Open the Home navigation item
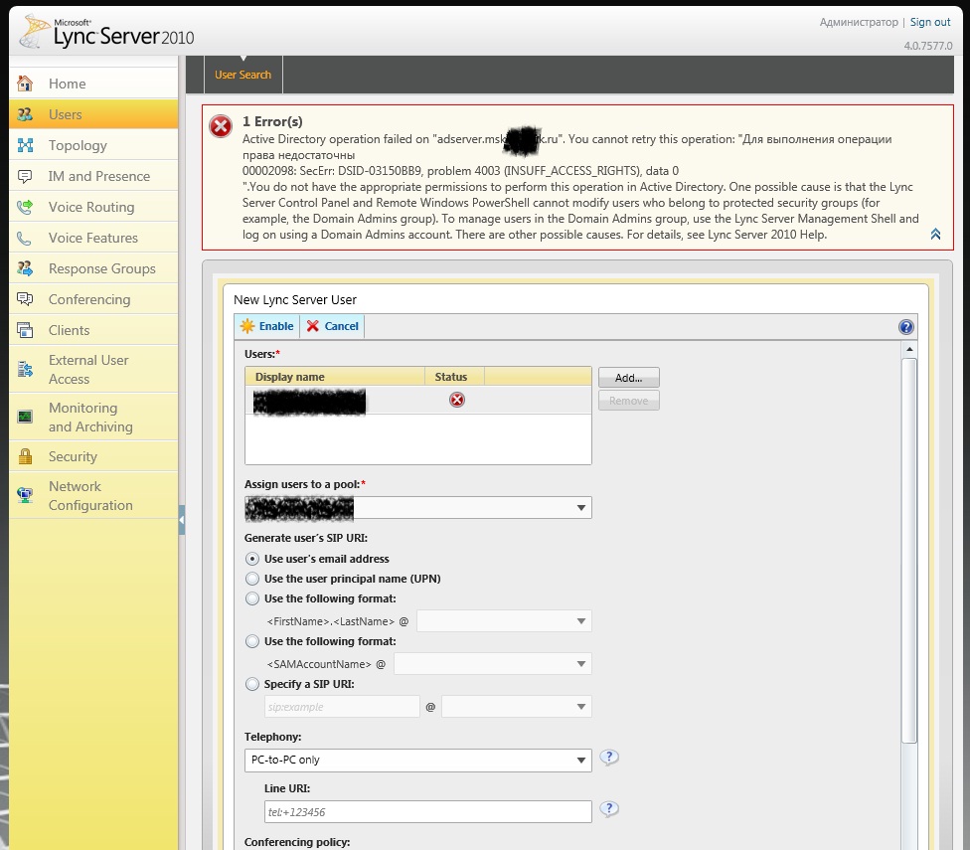The height and width of the screenshot is (850, 970). tap(93, 83)
